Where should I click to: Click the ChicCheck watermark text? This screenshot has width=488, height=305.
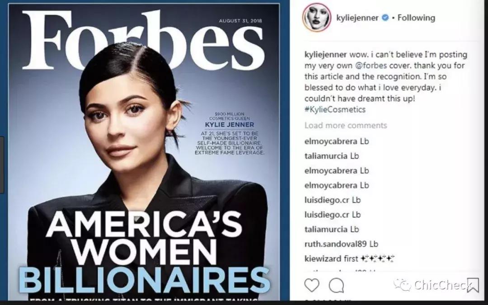tap(441, 285)
